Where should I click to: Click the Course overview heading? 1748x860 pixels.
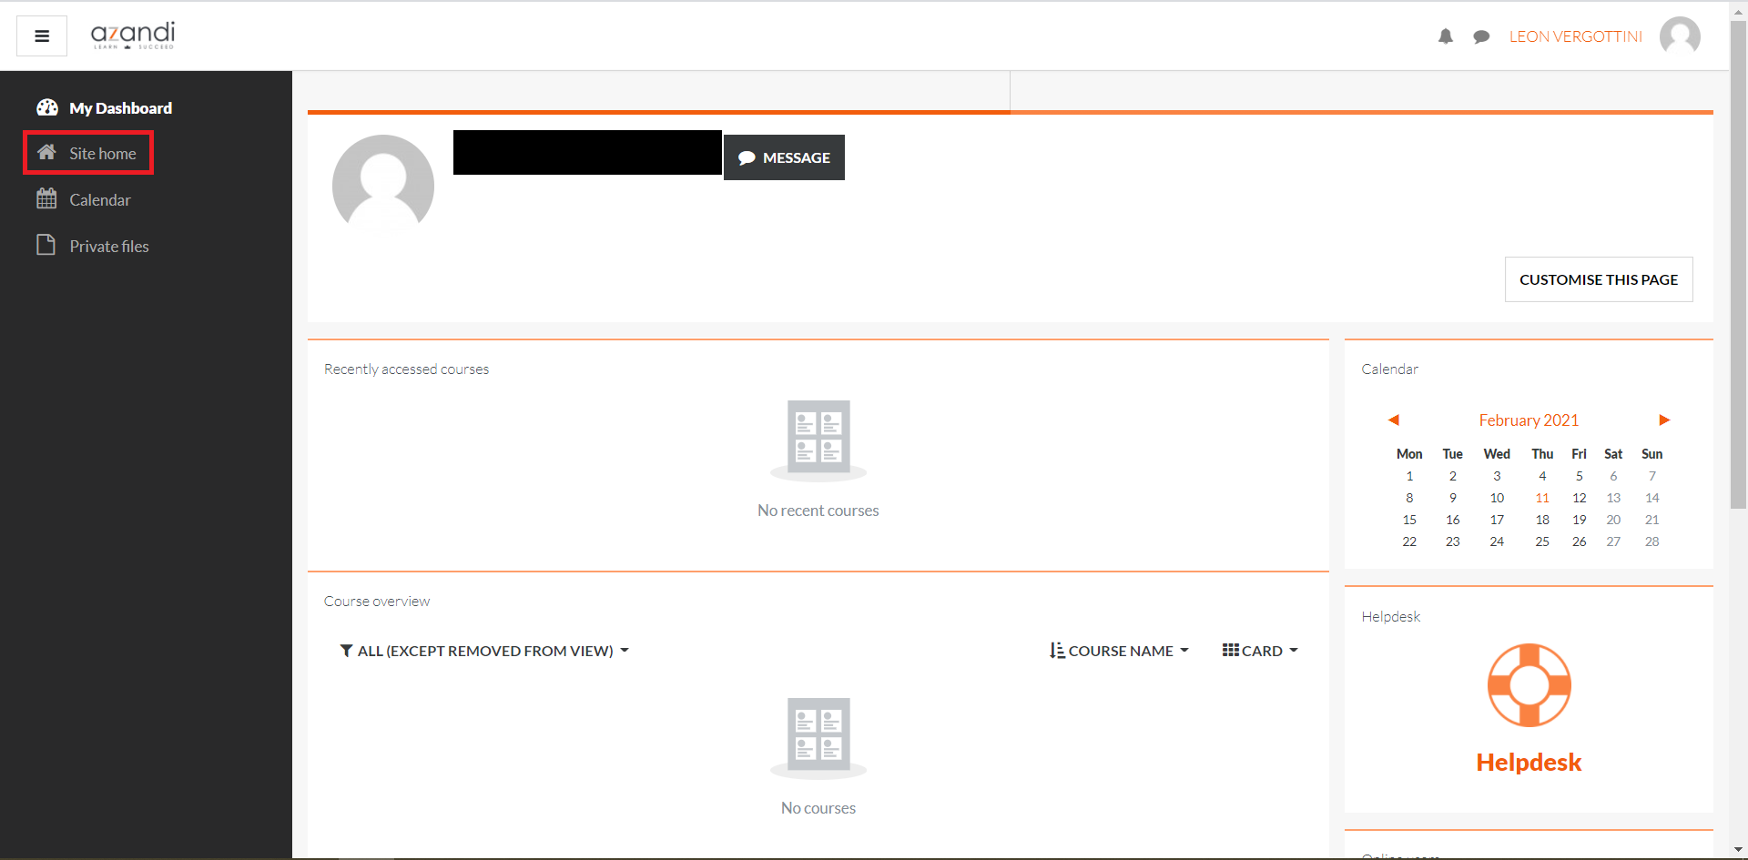377,601
